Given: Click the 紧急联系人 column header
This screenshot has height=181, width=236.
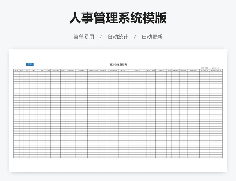Looking at the screenshot, I should (205, 70).
